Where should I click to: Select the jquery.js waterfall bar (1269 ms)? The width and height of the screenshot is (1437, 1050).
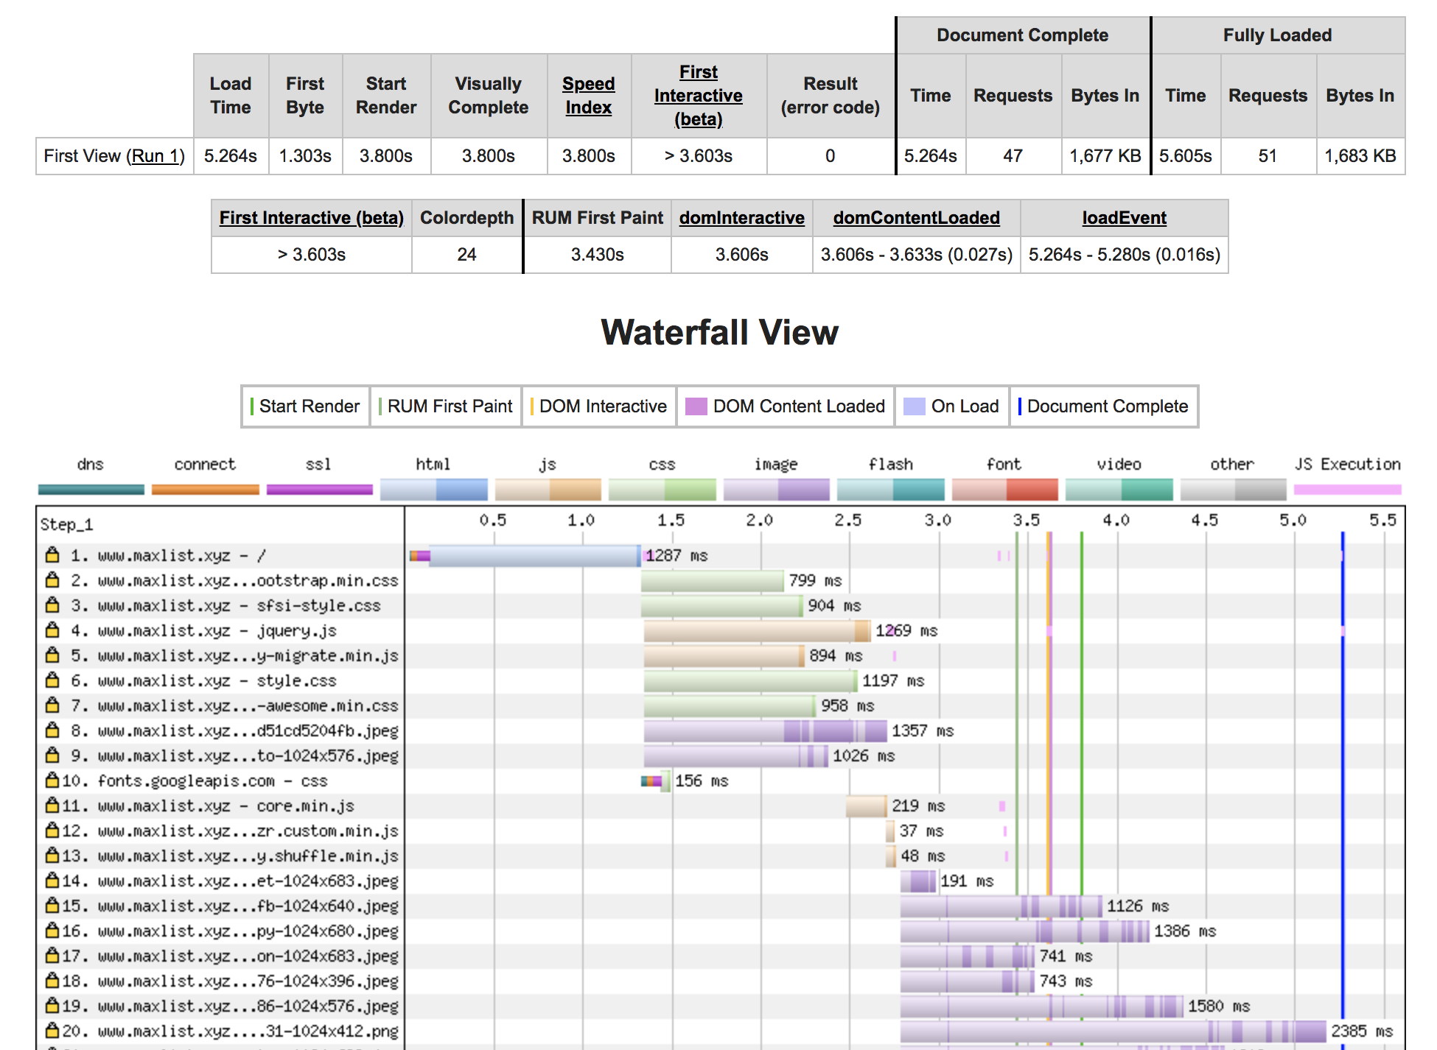[x=757, y=631]
